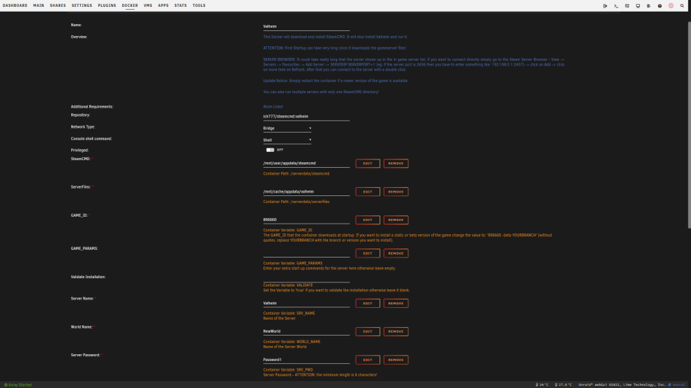Open the feedback icon in top bar
691x388 pixels.
pos(627,6)
